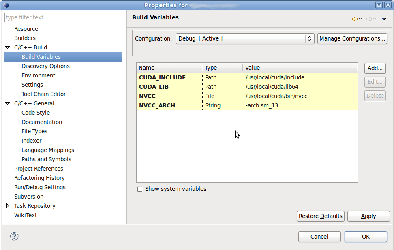Click the help question mark icon
394x250 pixels.
[14, 236]
